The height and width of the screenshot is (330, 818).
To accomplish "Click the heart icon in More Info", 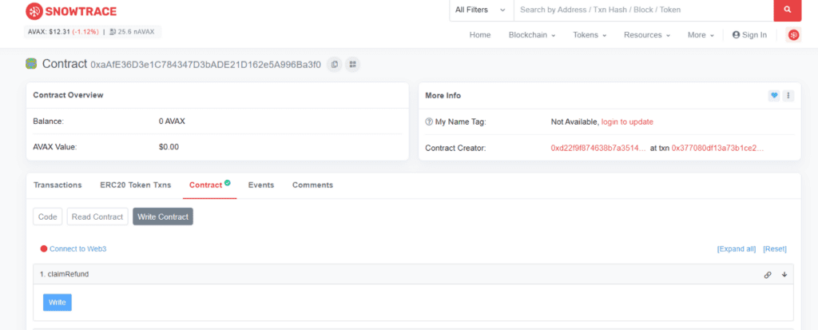I will tap(774, 96).
